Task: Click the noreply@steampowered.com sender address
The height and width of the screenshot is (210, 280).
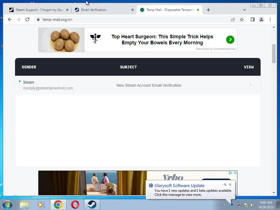Action: pyautogui.click(x=48, y=88)
